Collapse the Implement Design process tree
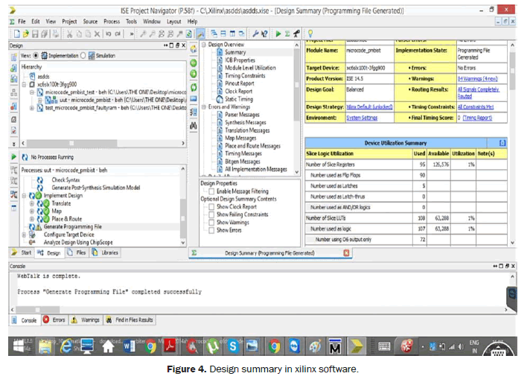 tap(23, 195)
